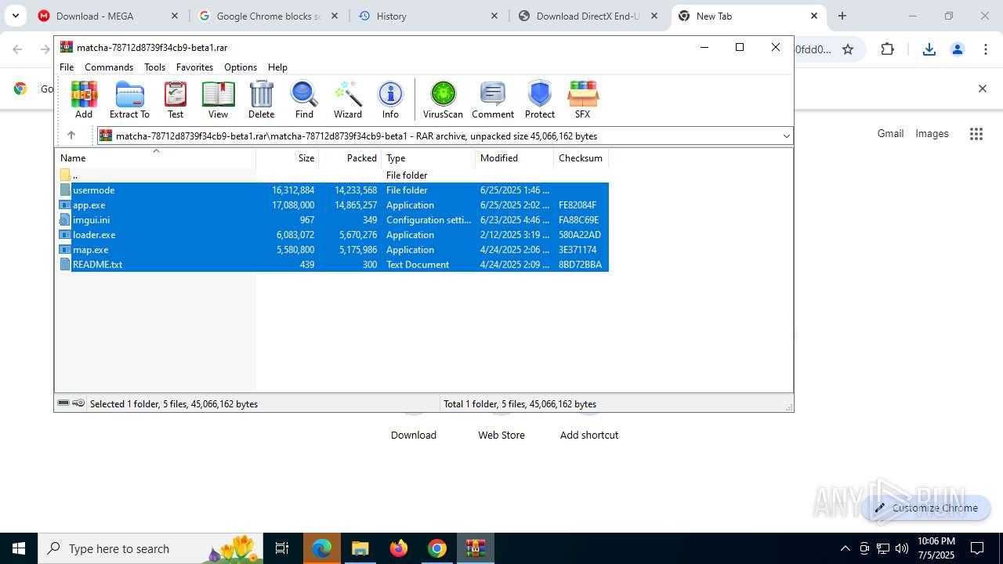This screenshot has width=1003, height=564.
Task: Go up one folder level arrow
Action: coord(71,136)
